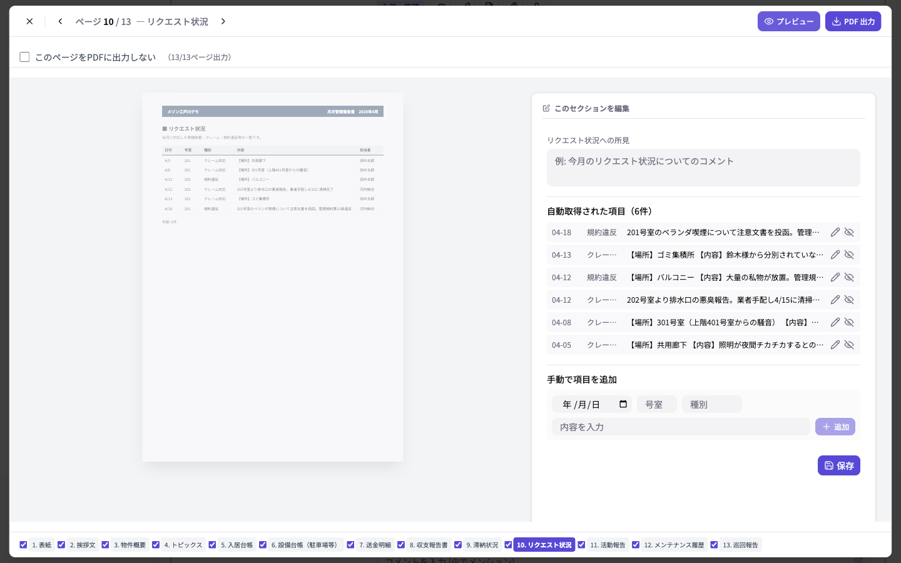The height and width of the screenshot is (563, 901).
Task: Click the 年/月/日 date field
Action: pos(591,404)
